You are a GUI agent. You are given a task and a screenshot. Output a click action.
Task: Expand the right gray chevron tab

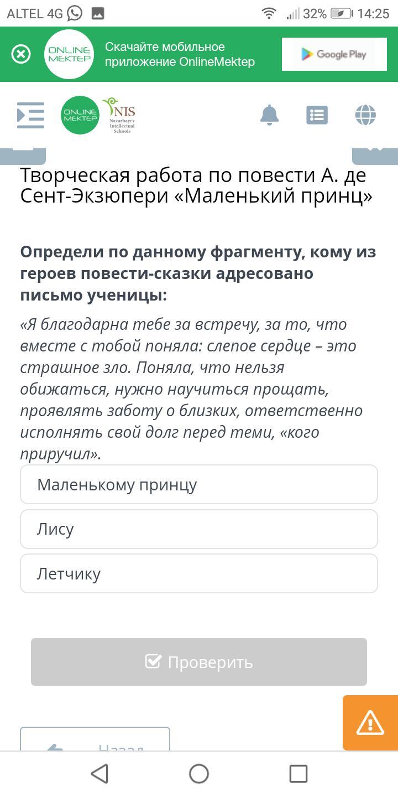tap(375, 156)
